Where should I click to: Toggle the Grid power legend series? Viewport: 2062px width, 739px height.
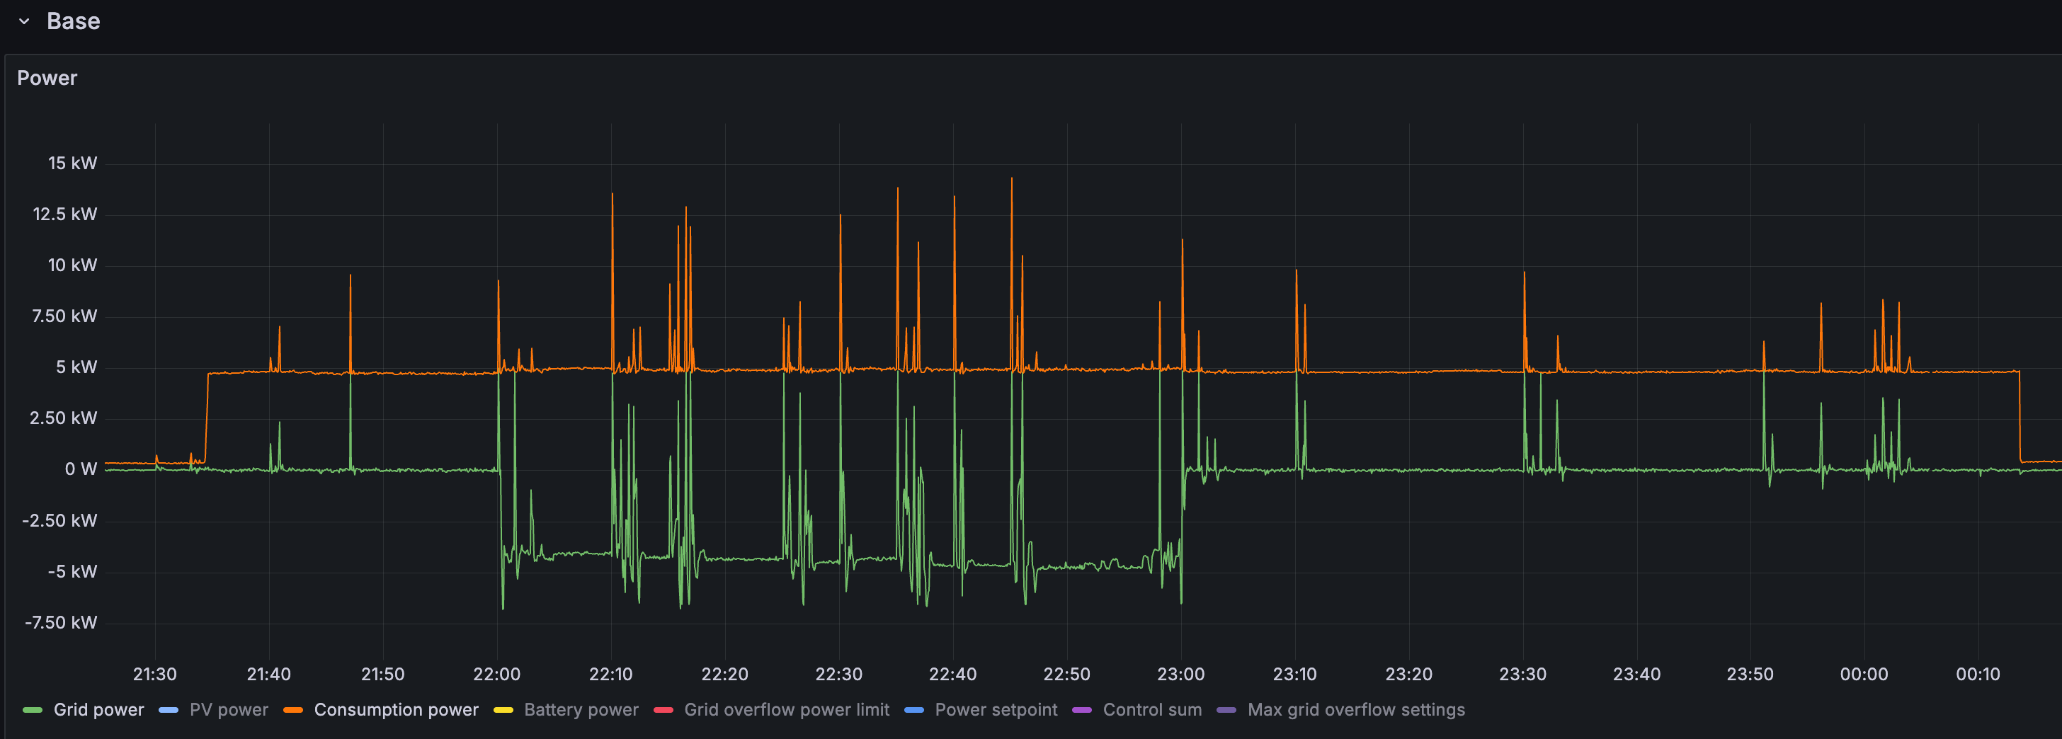coord(98,709)
